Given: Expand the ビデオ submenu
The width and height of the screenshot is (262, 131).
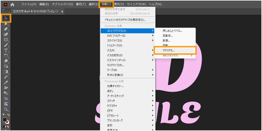Looking at the screenshot, I should [128, 111].
